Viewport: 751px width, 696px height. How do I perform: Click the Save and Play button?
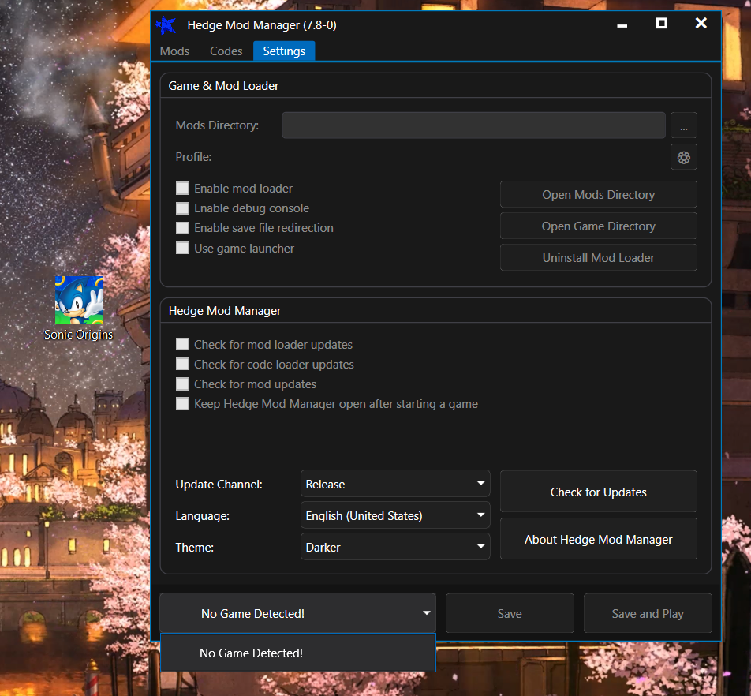(x=647, y=613)
